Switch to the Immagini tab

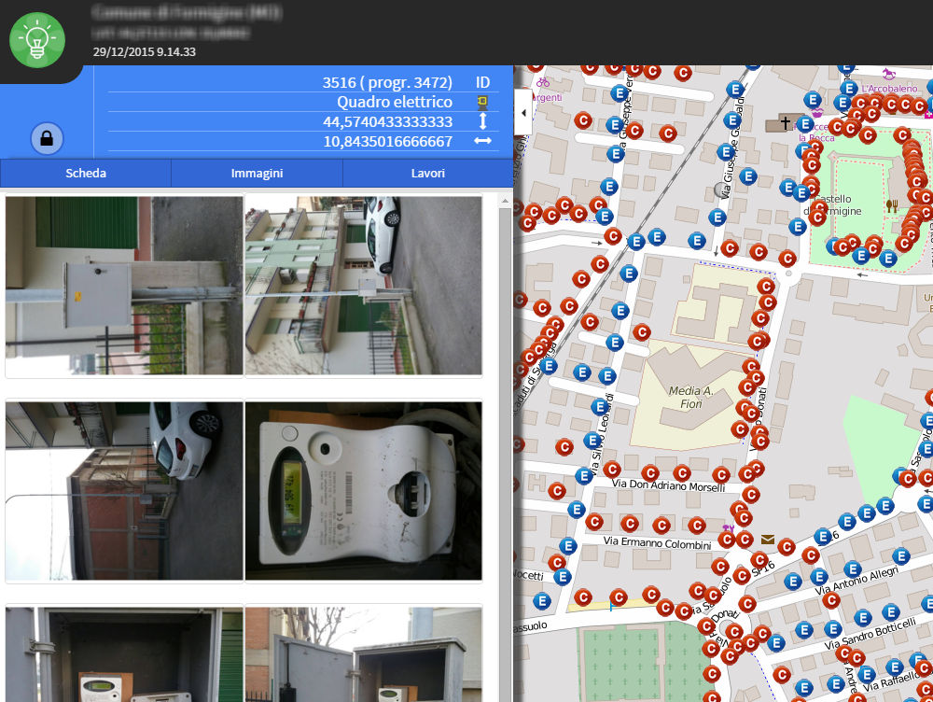pyautogui.click(x=257, y=173)
